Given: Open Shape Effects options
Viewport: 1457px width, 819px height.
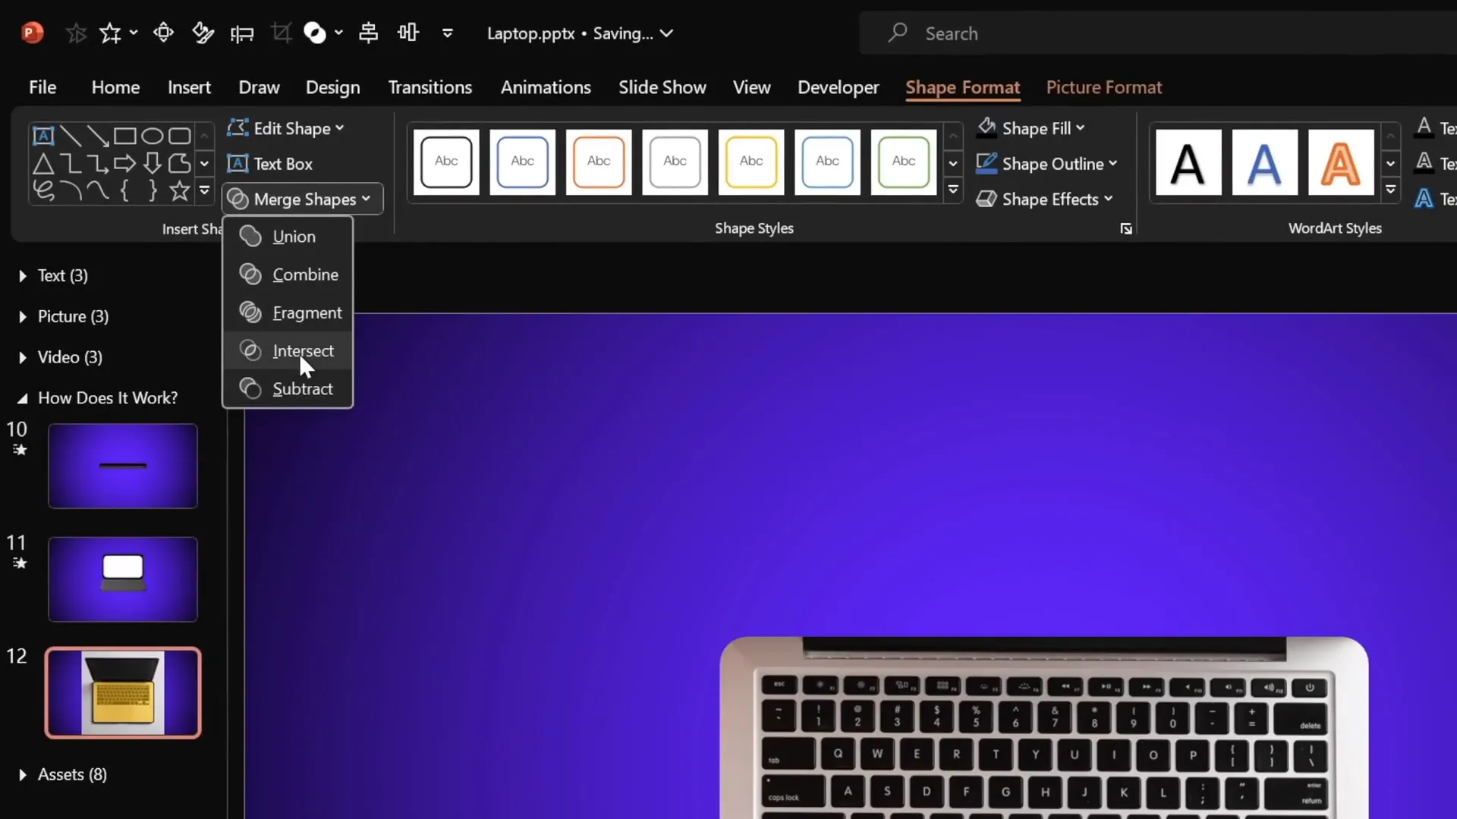Looking at the screenshot, I should point(1045,199).
